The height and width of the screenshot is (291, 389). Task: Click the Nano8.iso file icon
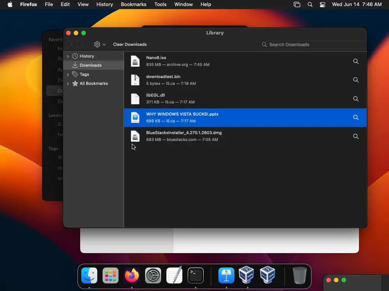[x=135, y=61]
